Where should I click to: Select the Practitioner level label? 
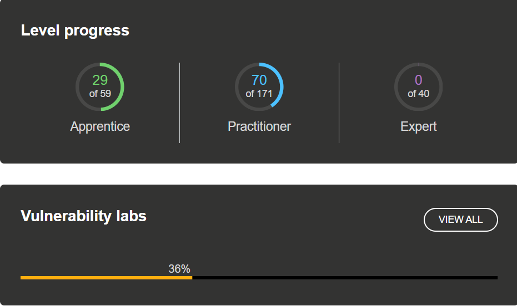tap(259, 126)
